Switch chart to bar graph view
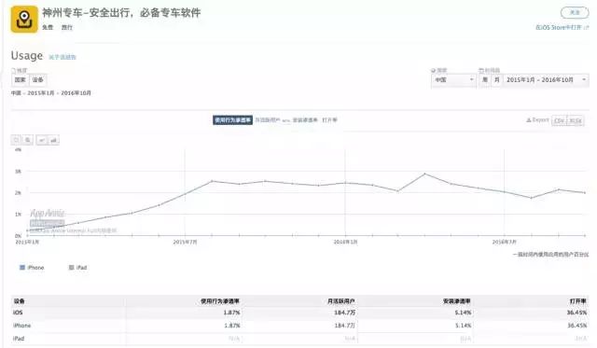 tap(54, 140)
